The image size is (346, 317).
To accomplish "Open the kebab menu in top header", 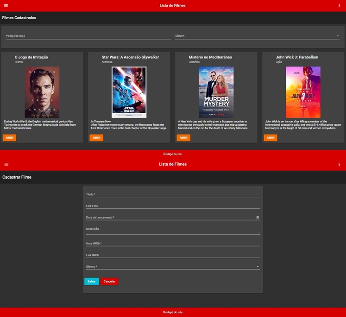I will [339, 6].
